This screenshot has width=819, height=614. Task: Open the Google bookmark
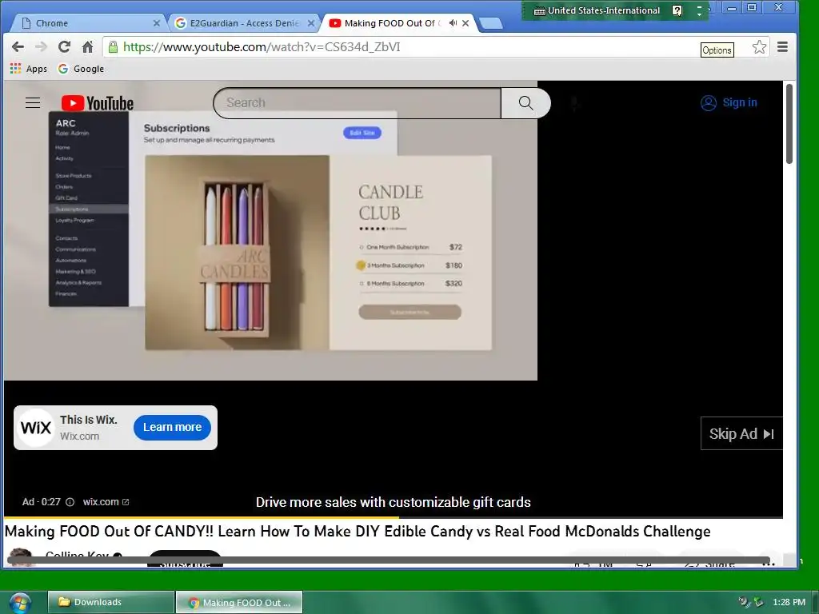coord(81,69)
